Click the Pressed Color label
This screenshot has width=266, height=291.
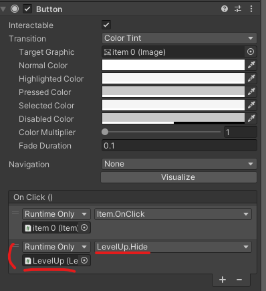point(45,92)
